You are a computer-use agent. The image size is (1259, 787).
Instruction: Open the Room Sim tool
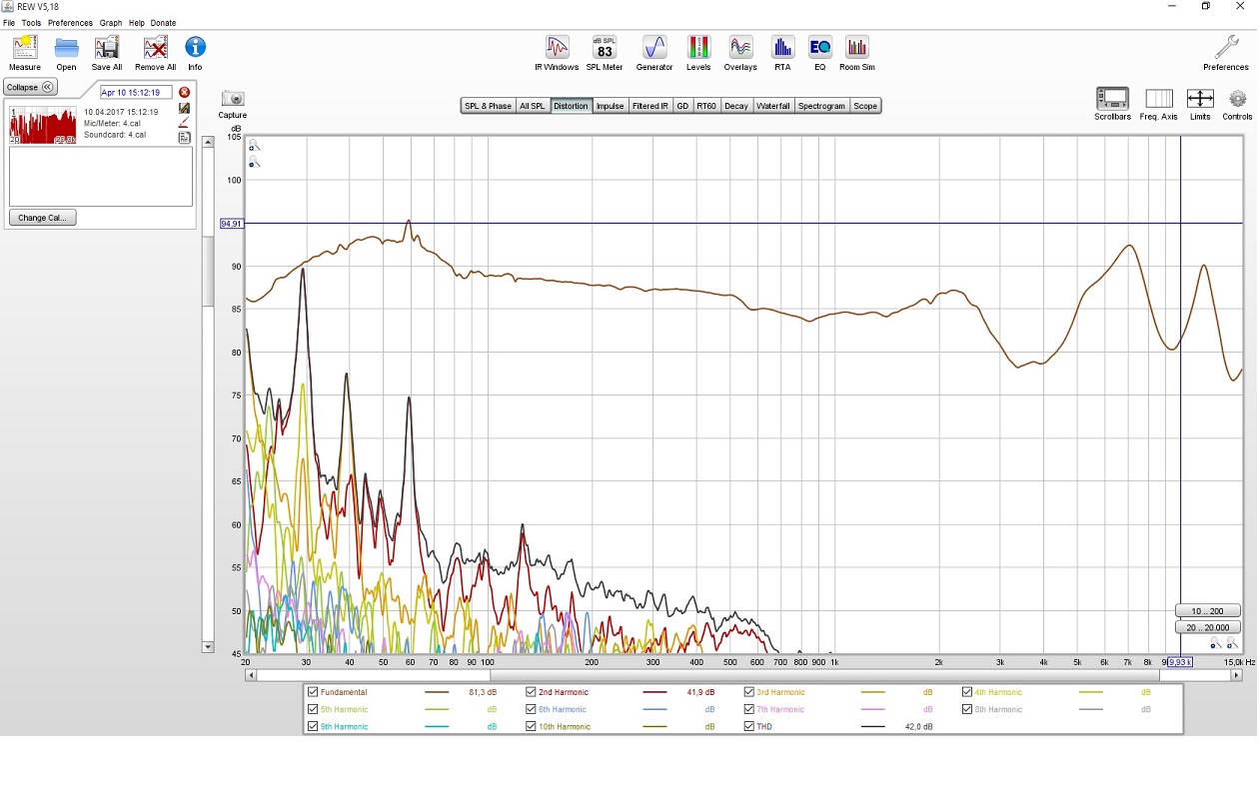(856, 48)
